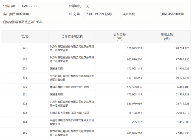Click 深股通专用 in the 卖1 row
The width and height of the screenshot is (192, 140).
click(56, 94)
